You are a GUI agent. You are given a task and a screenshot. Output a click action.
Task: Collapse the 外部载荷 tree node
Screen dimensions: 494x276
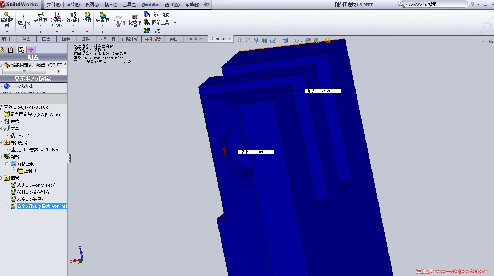[x=1, y=142]
